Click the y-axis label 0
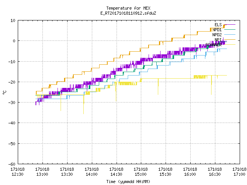Image resolution: width=247 pixels, height=185 pixels. click(14, 41)
